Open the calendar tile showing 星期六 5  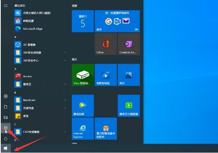tap(83, 21)
